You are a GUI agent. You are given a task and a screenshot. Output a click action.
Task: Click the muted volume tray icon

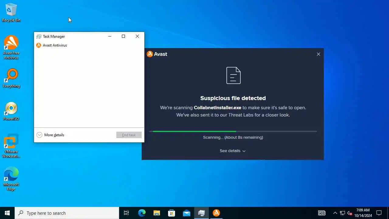[x=349, y=213]
